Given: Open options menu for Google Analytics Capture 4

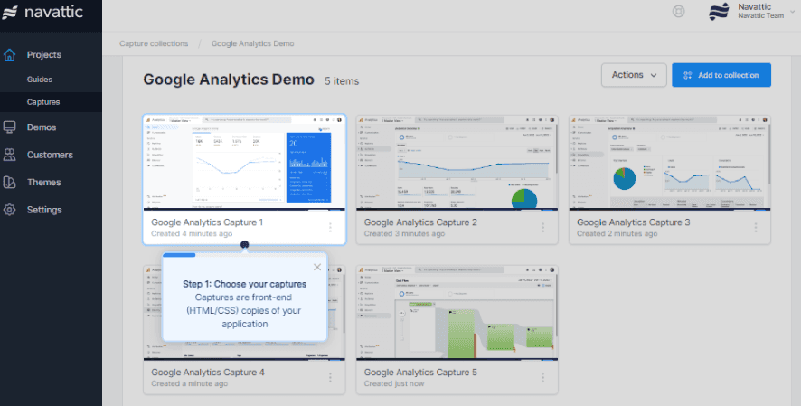Looking at the screenshot, I should 330,377.
